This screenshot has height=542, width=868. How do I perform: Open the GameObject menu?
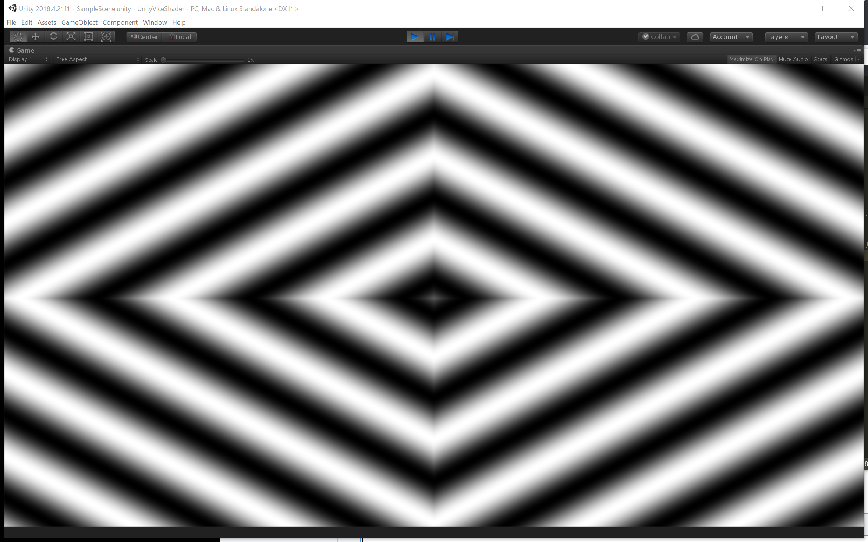click(x=79, y=22)
